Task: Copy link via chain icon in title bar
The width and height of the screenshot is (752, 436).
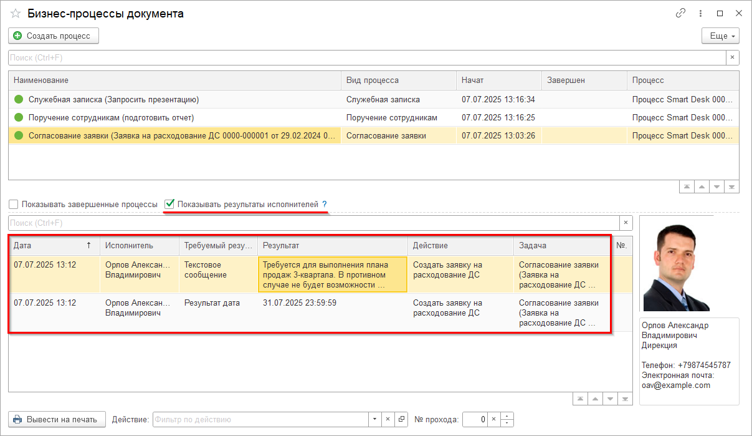Action: click(680, 13)
